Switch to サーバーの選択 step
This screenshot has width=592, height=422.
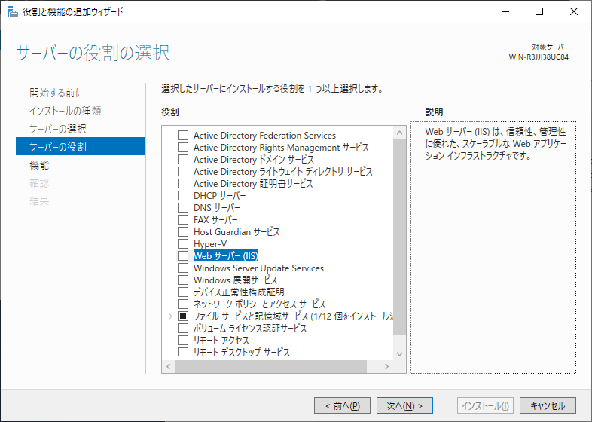(58, 129)
